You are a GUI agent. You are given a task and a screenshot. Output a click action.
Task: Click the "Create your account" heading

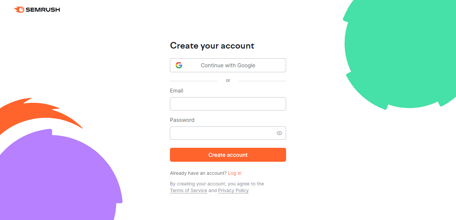point(212,46)
